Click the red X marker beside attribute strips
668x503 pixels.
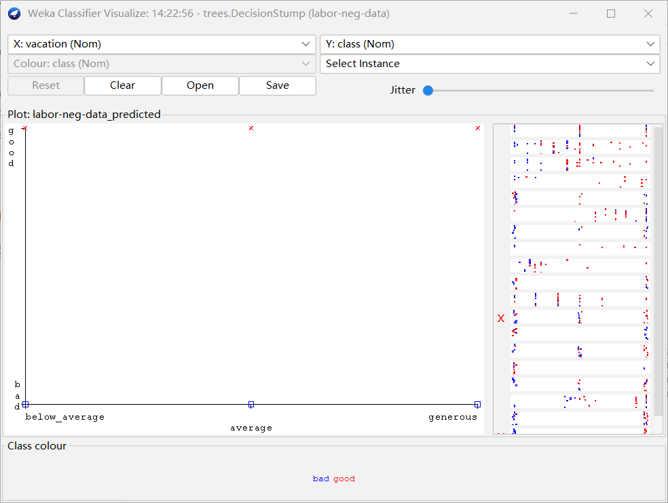click(501, 319)
